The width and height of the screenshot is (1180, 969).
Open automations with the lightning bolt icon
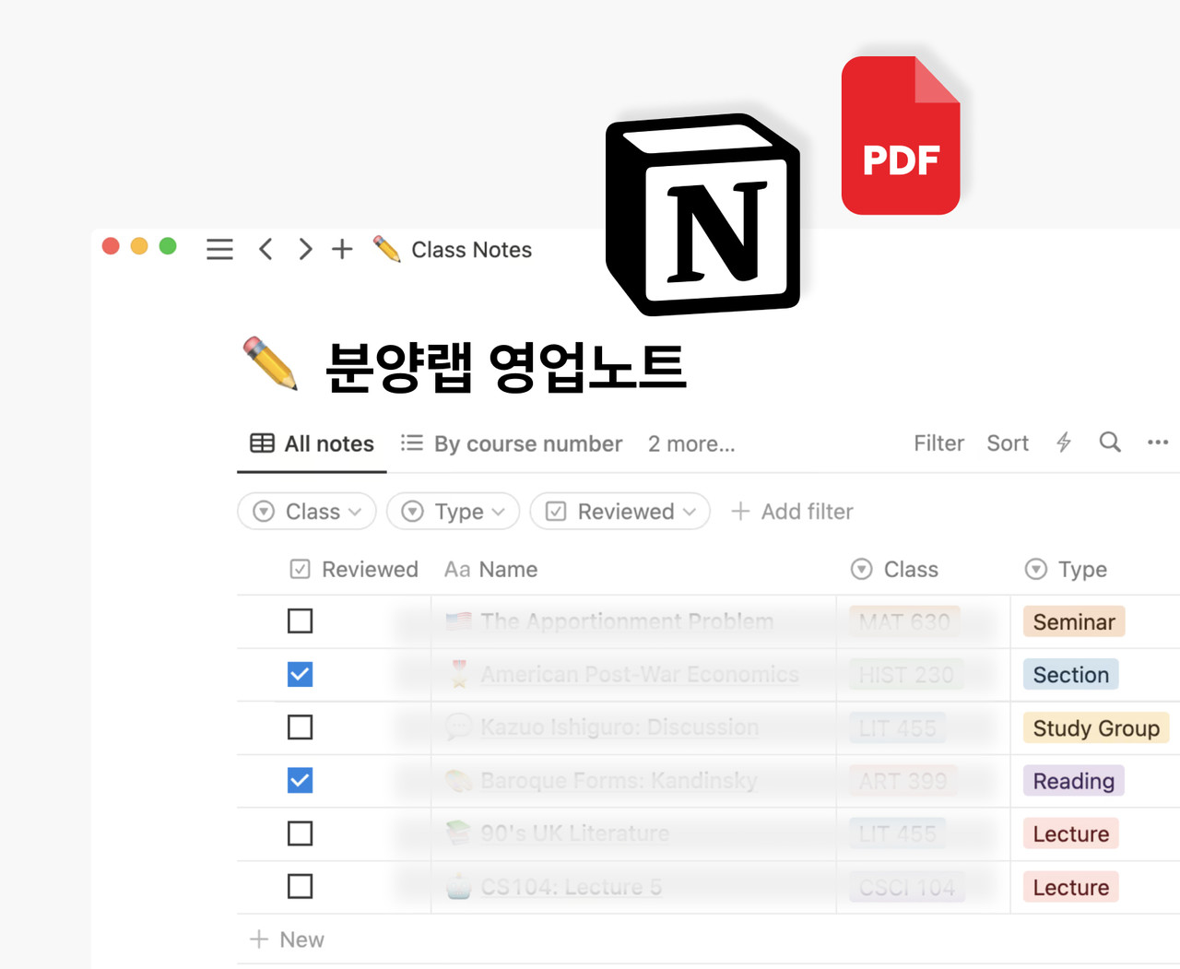[1064, 443]
